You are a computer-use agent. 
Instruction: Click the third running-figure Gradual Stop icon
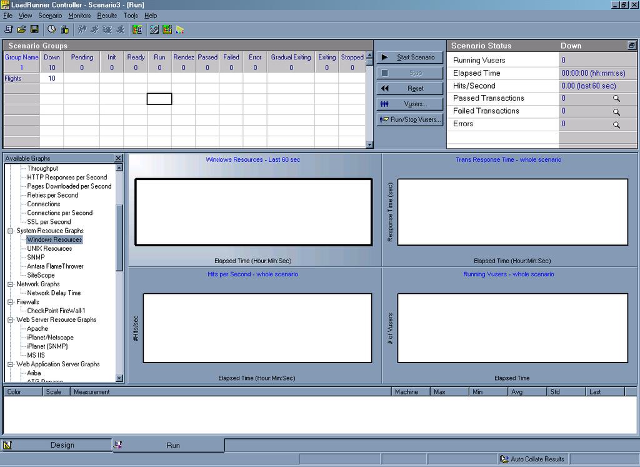pyautogui.click(x=107, y=29)
